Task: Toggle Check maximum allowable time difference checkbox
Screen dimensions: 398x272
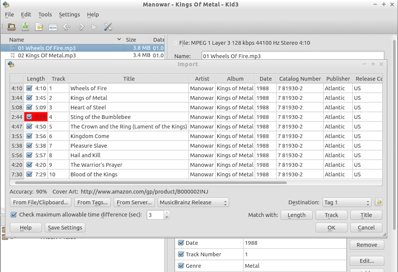Action: [x=13, y=215]
